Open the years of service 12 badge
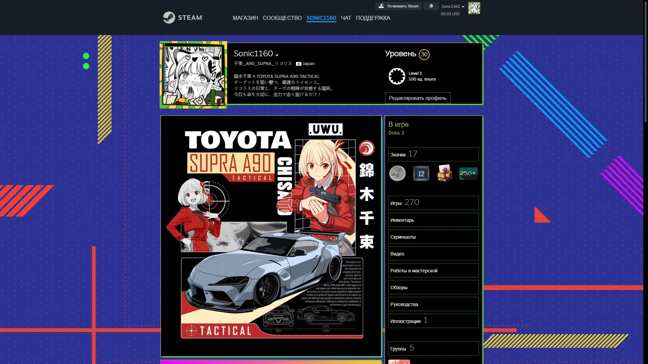 pos(421,174)
